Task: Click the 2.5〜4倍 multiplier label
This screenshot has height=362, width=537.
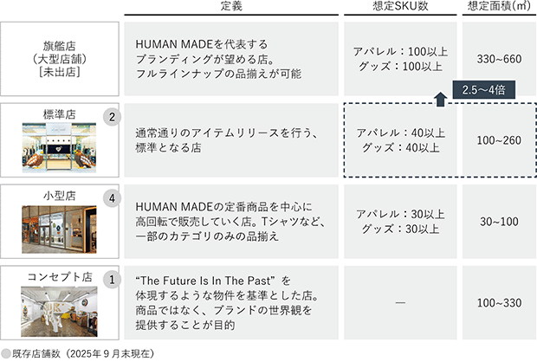Action: [x=486, y=90]
